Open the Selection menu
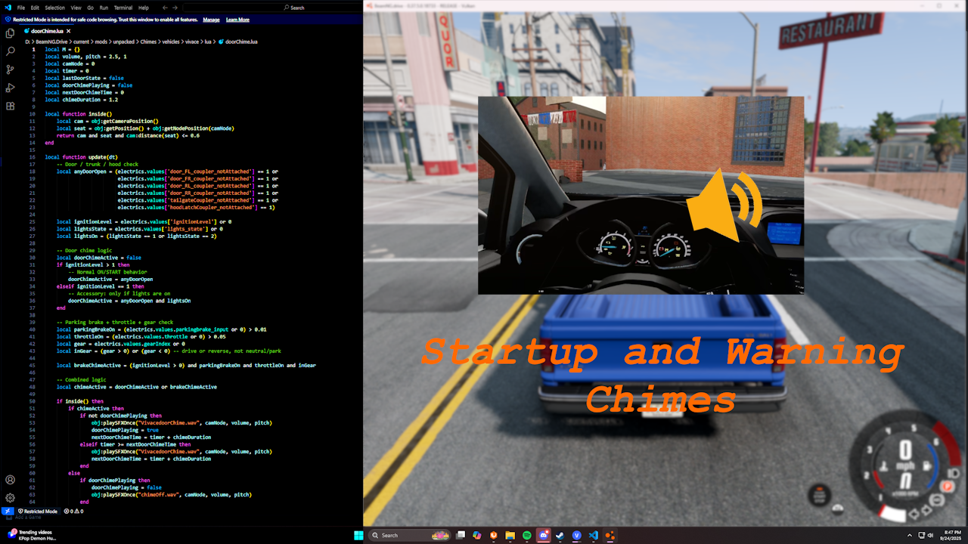The width and height of the screenshot is (968, 544). click(x=54, y=8)
